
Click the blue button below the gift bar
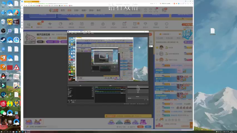[148, 127]
